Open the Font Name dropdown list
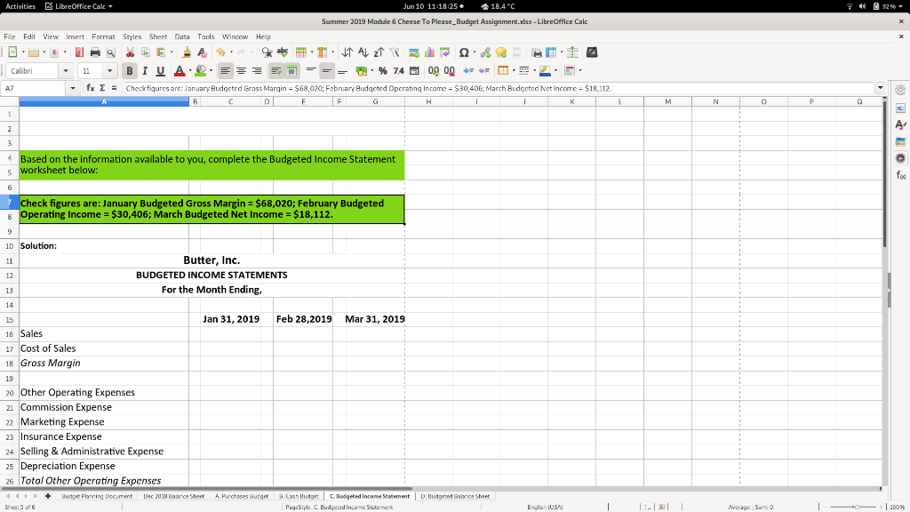Viewport: 910px width, 512px height. pos(66,71)
